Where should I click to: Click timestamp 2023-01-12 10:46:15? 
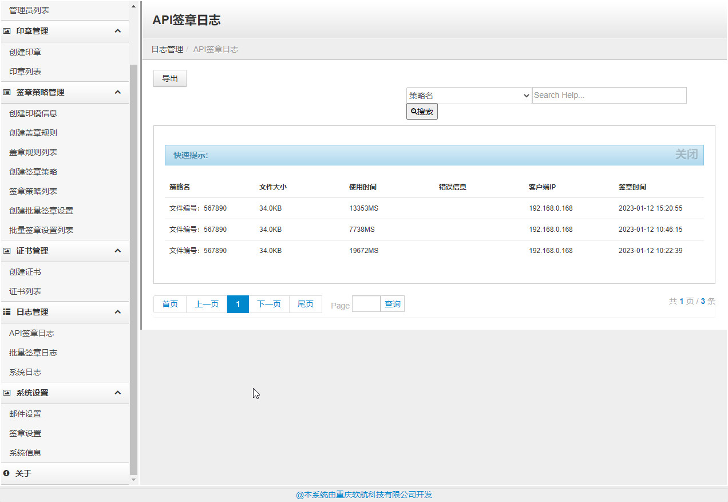[x=651, y=230]
